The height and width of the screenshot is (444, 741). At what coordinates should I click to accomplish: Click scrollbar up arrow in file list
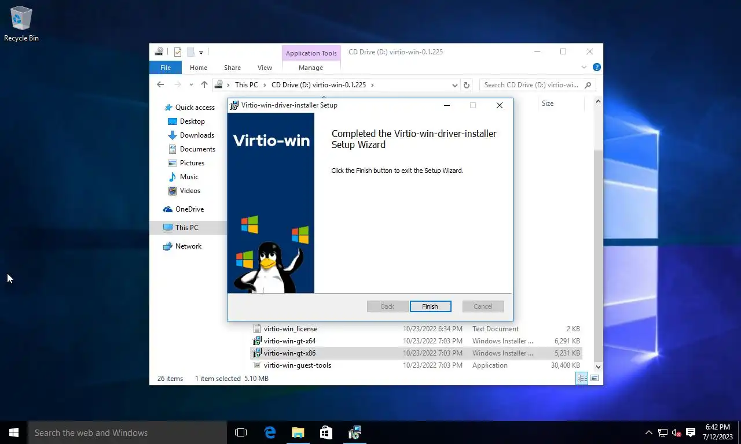pyautogui.click(x=598, y=102)
